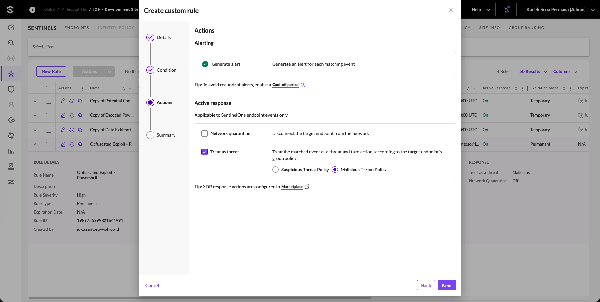Sort by the Name column arrows
The width and height of the screenshot is (600, 302).
tap(123, 88)
